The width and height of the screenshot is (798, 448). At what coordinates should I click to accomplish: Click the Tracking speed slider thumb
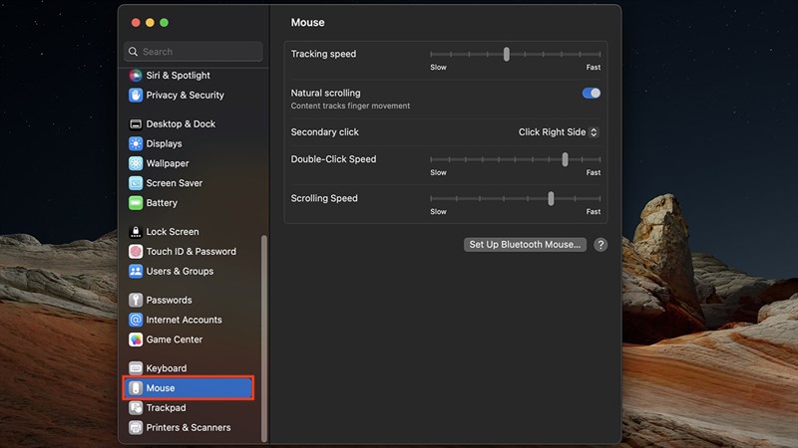coord(507,55)
